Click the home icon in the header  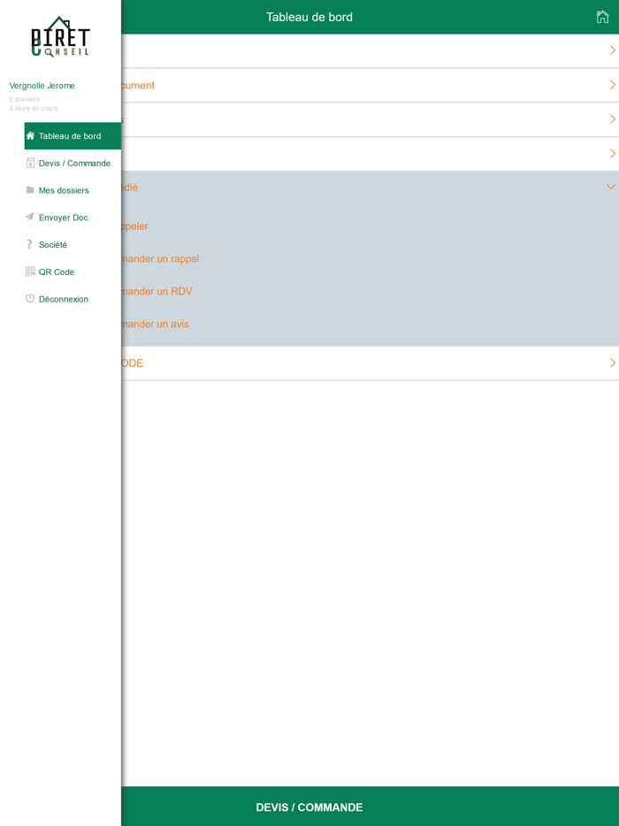(602, 17)
